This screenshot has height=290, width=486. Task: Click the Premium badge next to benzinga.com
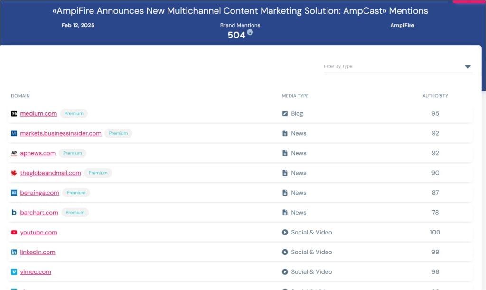pyautogui.click(x=76, y=193)
